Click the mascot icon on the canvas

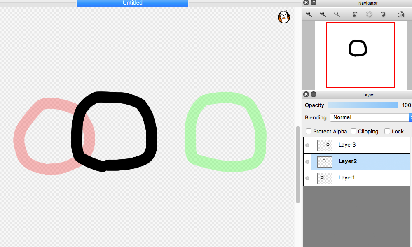(283, 17)
